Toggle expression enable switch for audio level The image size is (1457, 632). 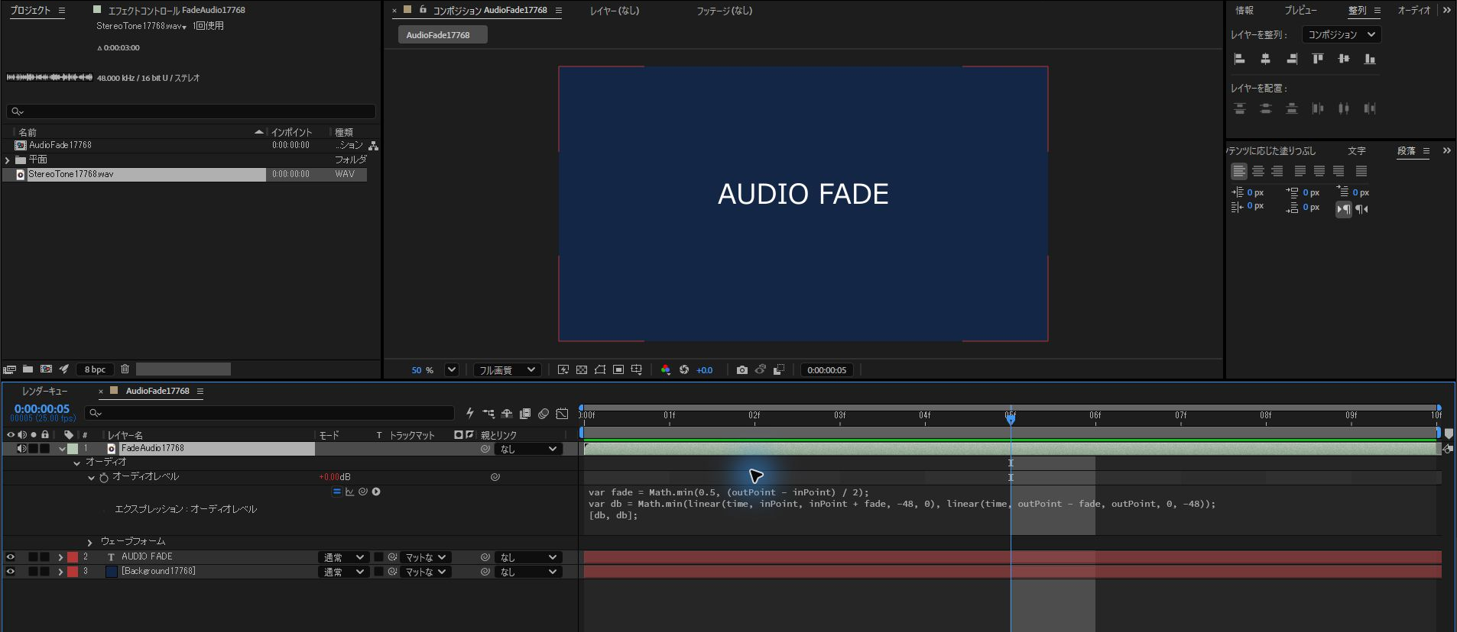click(x=336, y=492)
